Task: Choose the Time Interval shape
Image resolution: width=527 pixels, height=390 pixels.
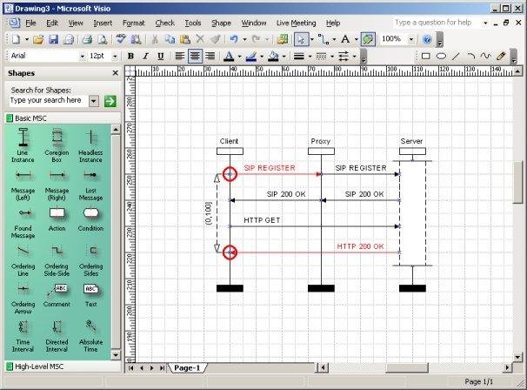Action: 23,336
